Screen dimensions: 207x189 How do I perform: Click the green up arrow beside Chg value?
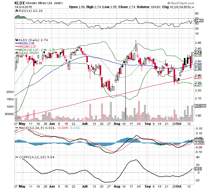tap(193, 7)
